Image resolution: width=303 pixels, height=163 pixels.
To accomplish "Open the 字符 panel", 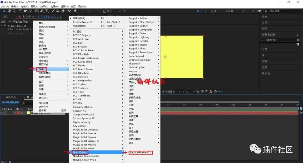I will coord(265,61).
